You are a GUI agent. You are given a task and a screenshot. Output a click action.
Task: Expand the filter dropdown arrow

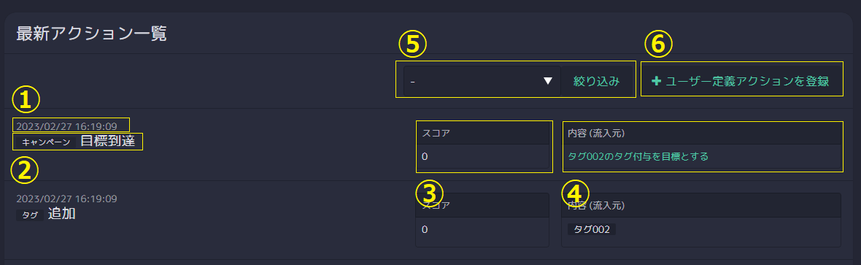[547, 81]
